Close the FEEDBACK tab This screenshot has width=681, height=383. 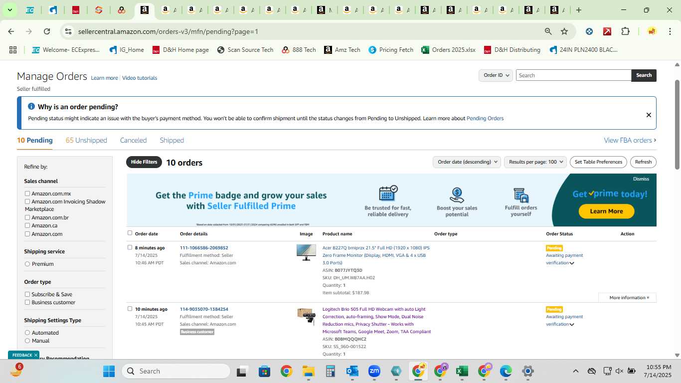[35, 355]
